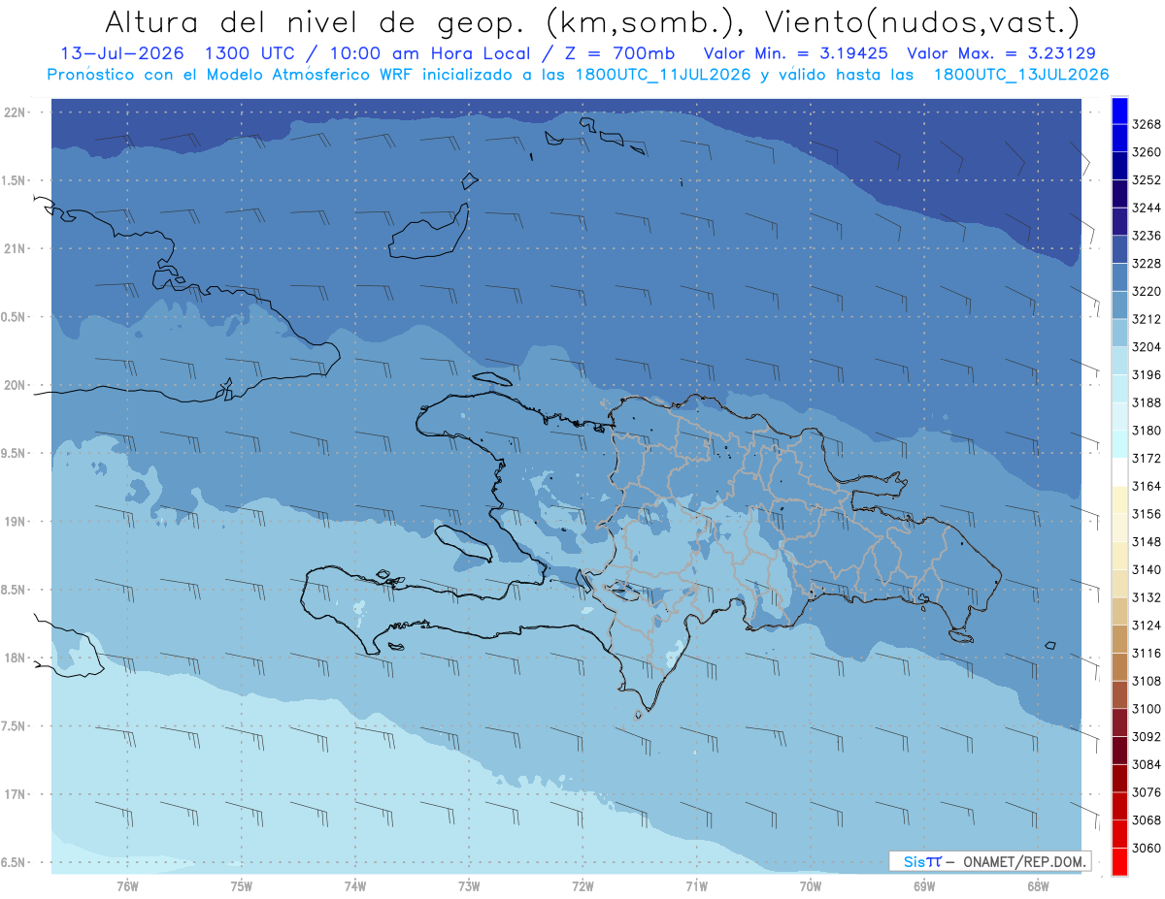Click the colorbar value '3068'

click(x=1147, y=820)
